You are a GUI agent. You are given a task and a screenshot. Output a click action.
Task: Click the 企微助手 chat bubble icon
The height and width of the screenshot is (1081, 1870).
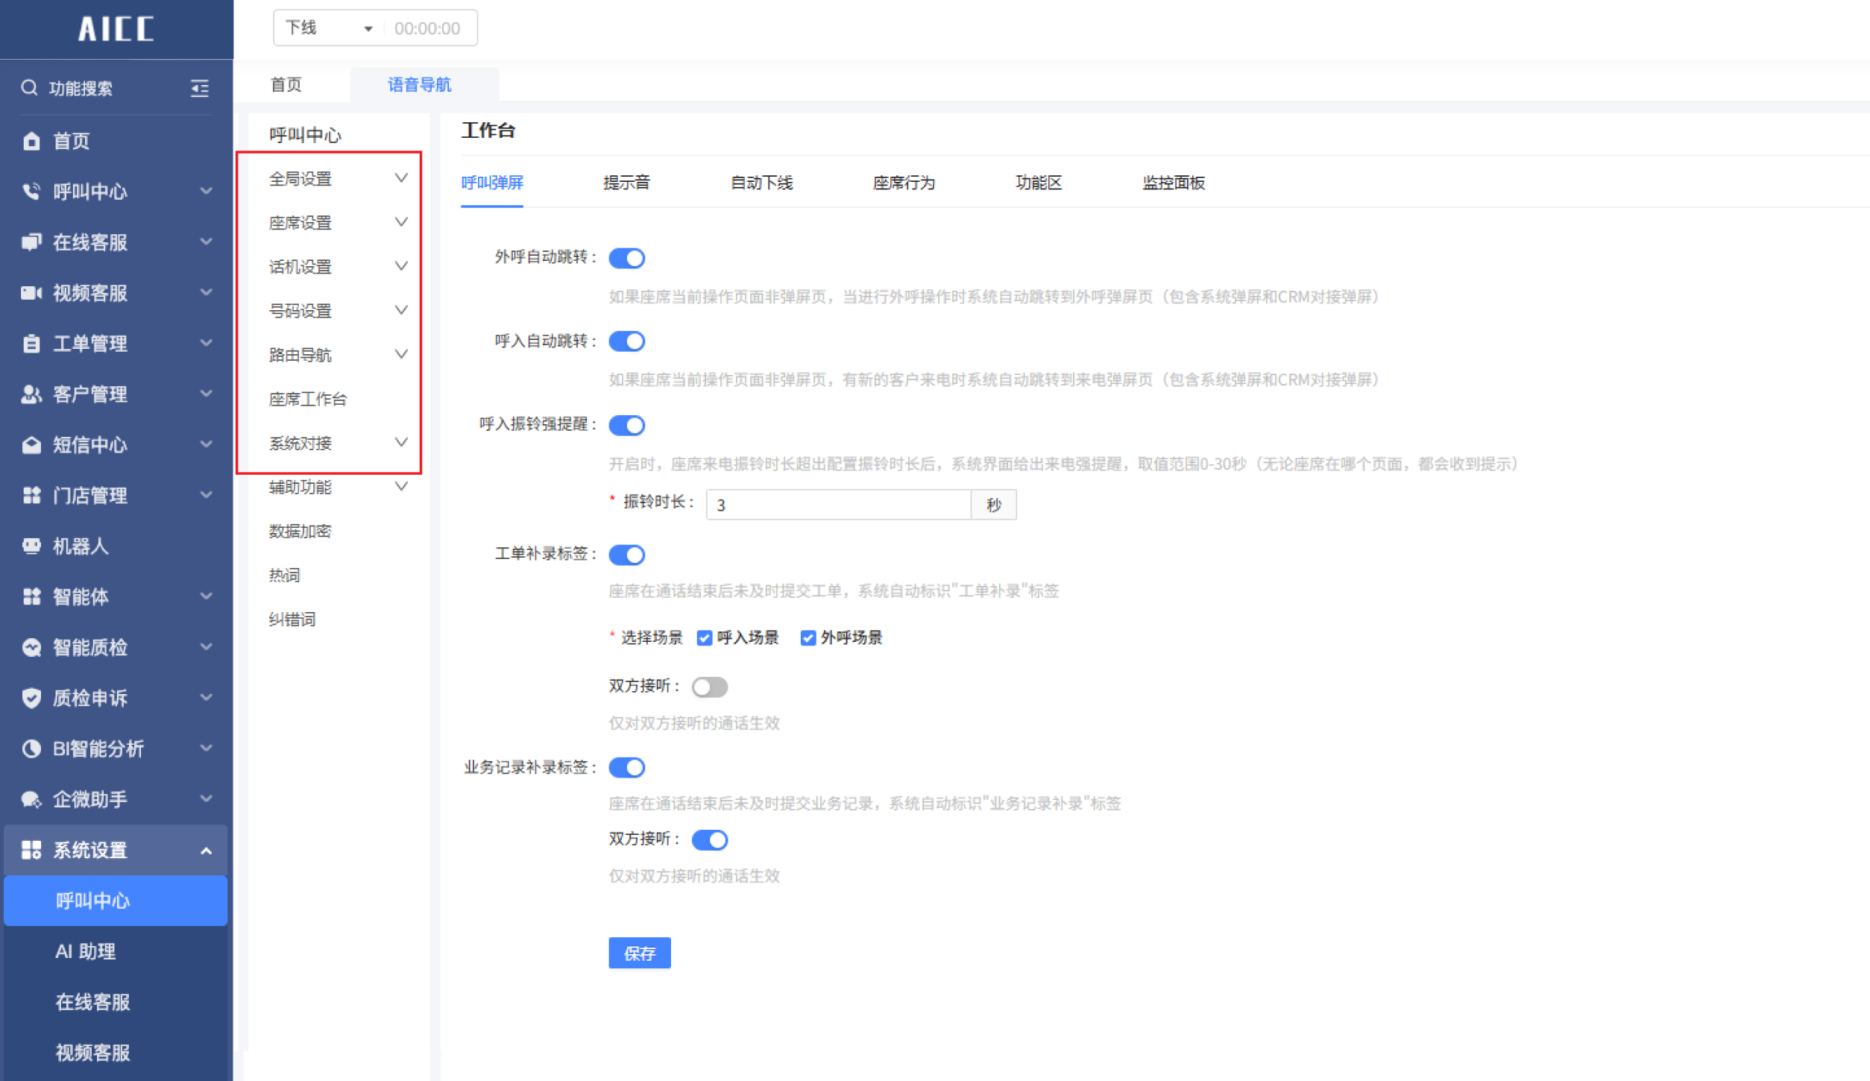(x=31, y=799)
